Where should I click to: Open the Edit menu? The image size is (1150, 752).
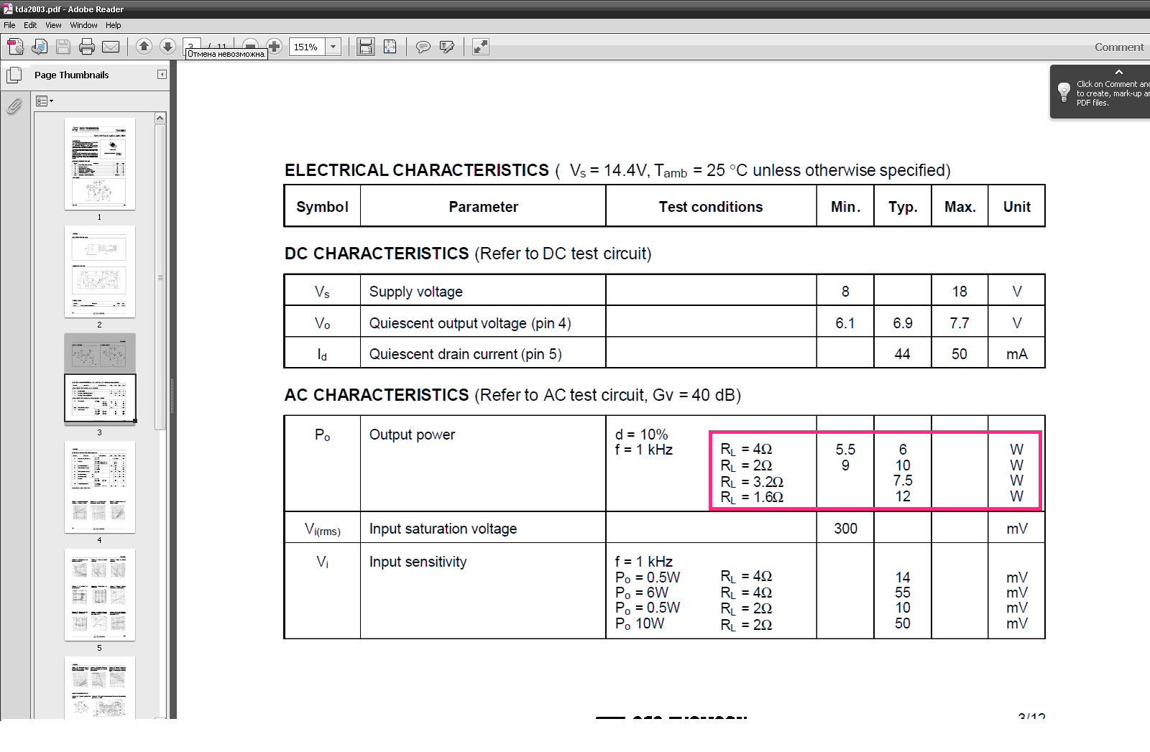(30, 25)
